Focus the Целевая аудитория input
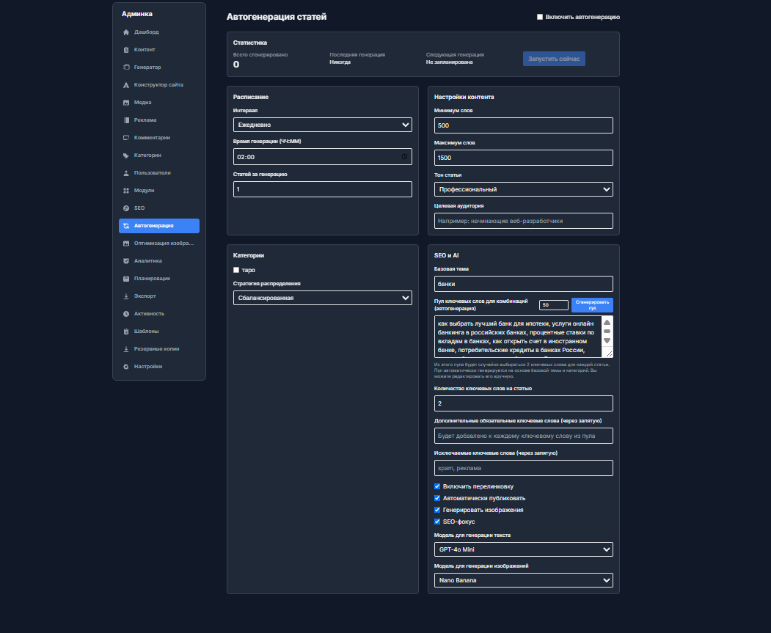 pos(524,221)
